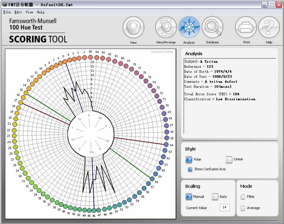Open the Edit menu
The height and width of the screenshot is (224, 284).
point(18,12)
